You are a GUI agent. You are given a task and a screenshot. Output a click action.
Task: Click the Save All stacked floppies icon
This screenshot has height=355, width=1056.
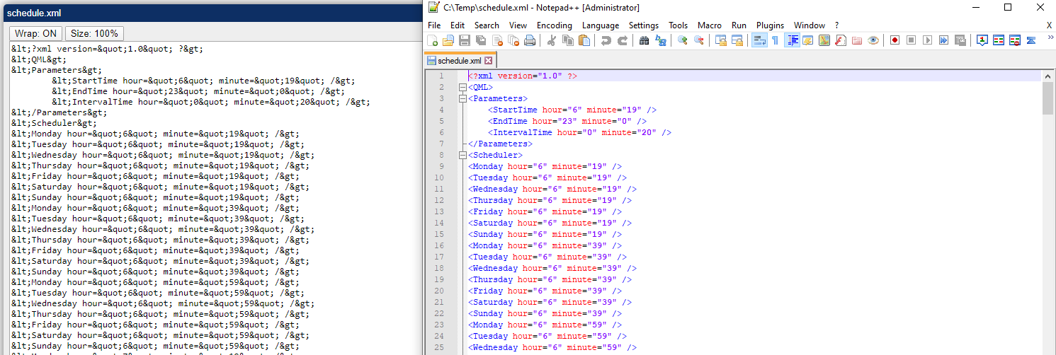(481, 40)
